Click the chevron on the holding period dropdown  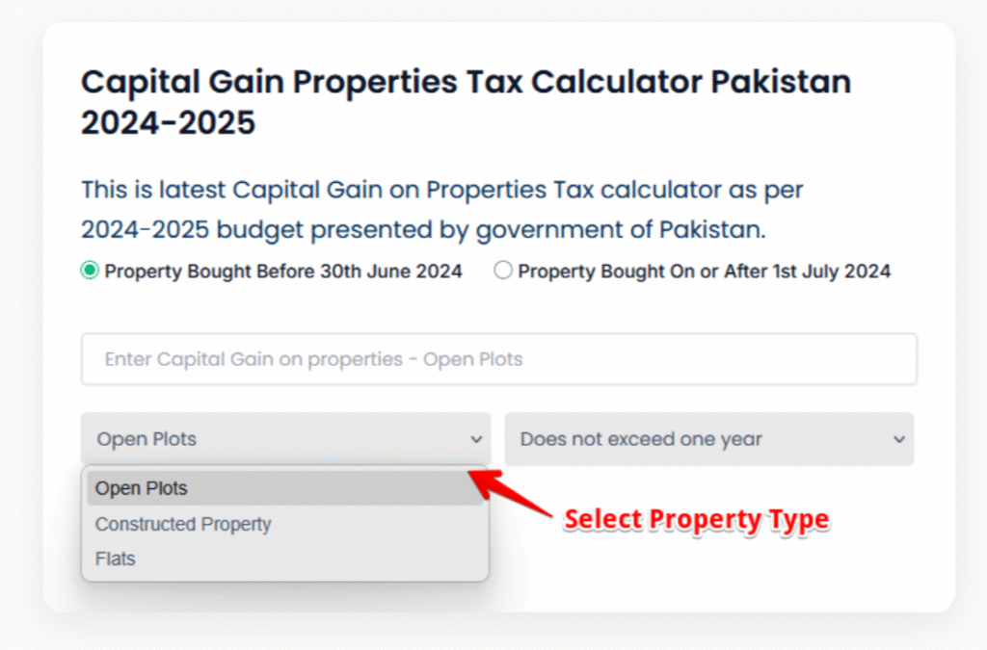tap(899, 440)
